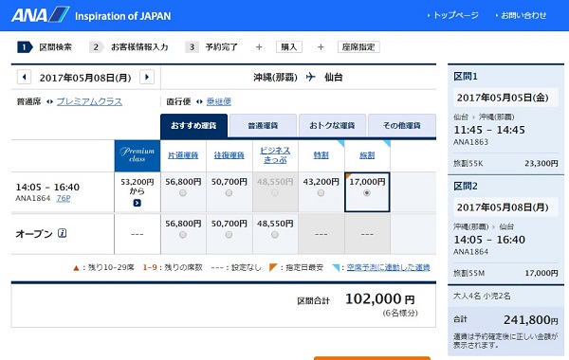Open トップページ link in header

coord(456,15)
